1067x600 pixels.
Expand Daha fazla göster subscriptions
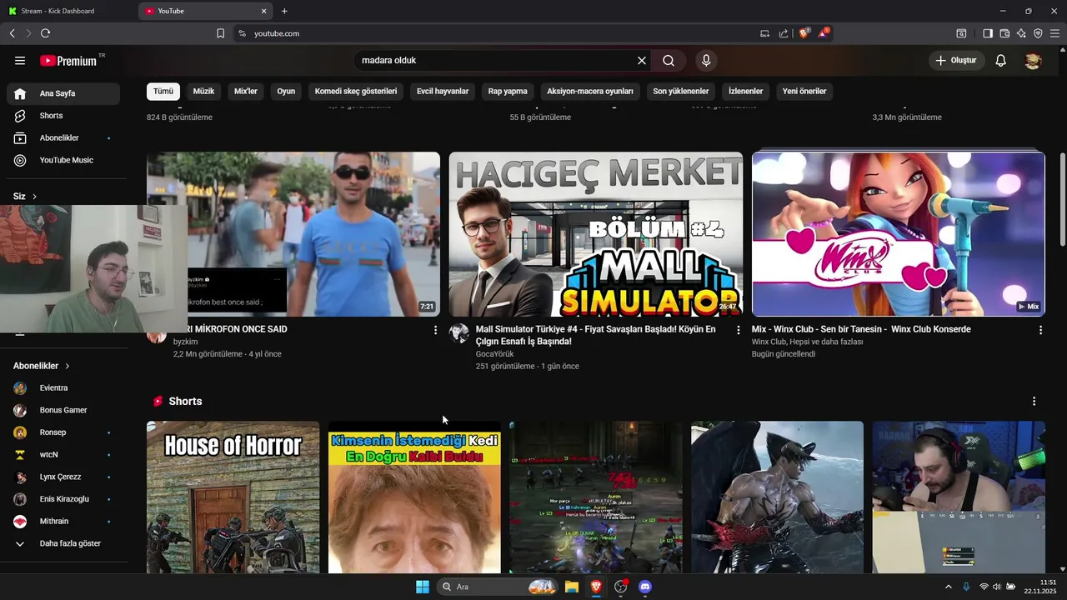(x=64, y=543)
